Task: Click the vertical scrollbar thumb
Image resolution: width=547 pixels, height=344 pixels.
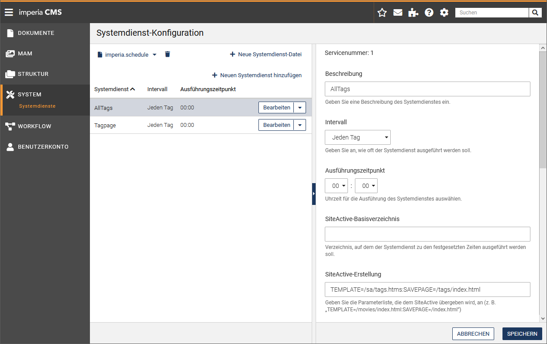Action: pos(543,110)
